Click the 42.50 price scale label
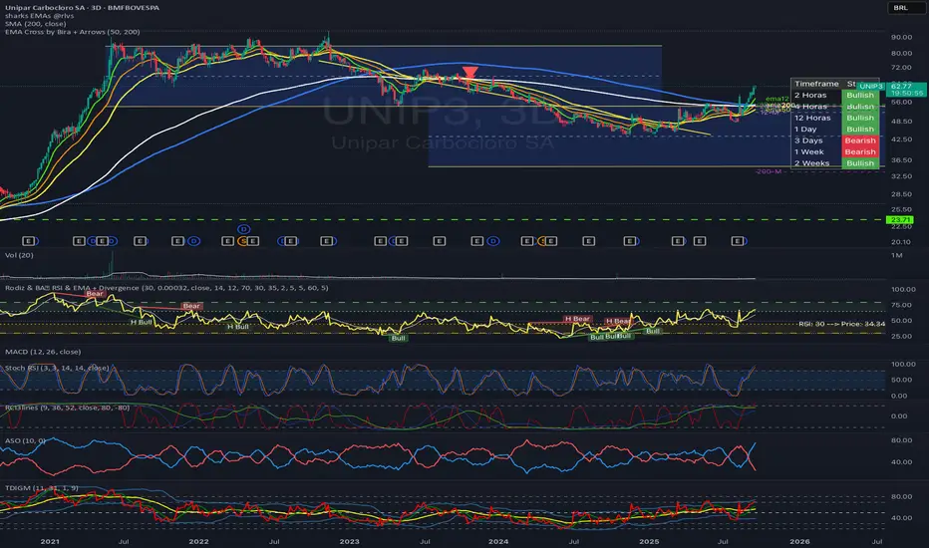Viewport: 929px width, 548px height. click(x=901, y=139)
